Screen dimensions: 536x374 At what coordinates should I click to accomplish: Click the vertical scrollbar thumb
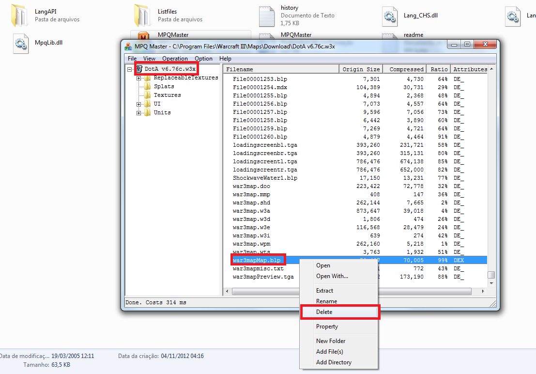pos(491,275)
